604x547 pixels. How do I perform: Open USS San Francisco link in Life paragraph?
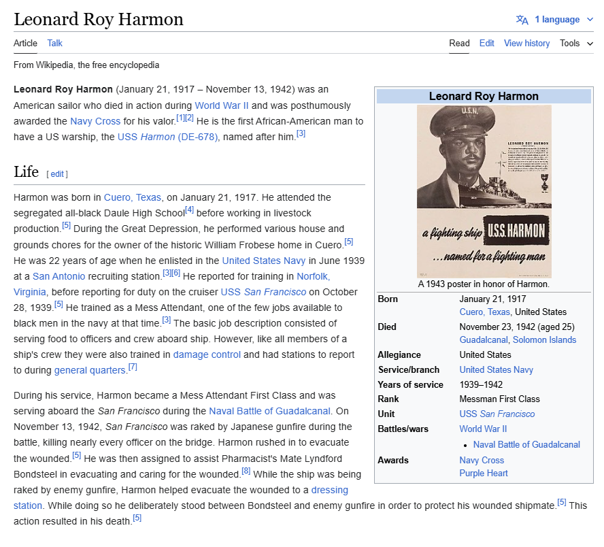pyautogui.click(x=263, y=293)
